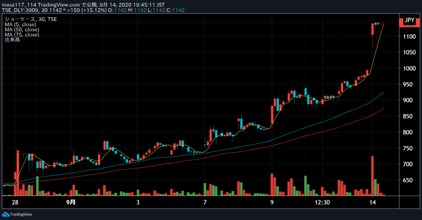Screen dimensions: 422x220
Task: Select the MA (50, close) indicator label
Action: (22, 30)
